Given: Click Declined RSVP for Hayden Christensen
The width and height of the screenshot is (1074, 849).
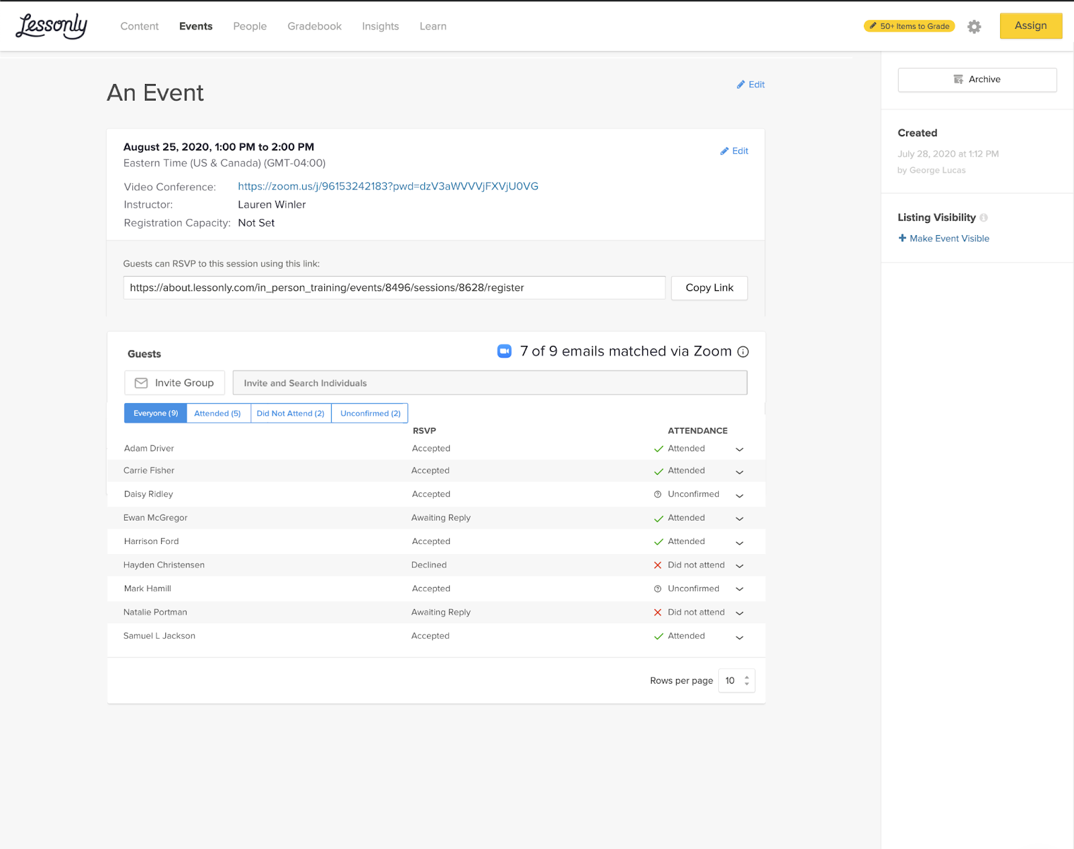Looking at the screenshot, I should pos(429,566).
